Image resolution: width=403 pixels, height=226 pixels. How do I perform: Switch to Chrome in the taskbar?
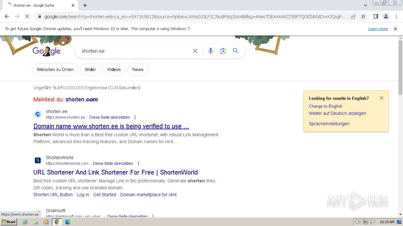point(57,222)
